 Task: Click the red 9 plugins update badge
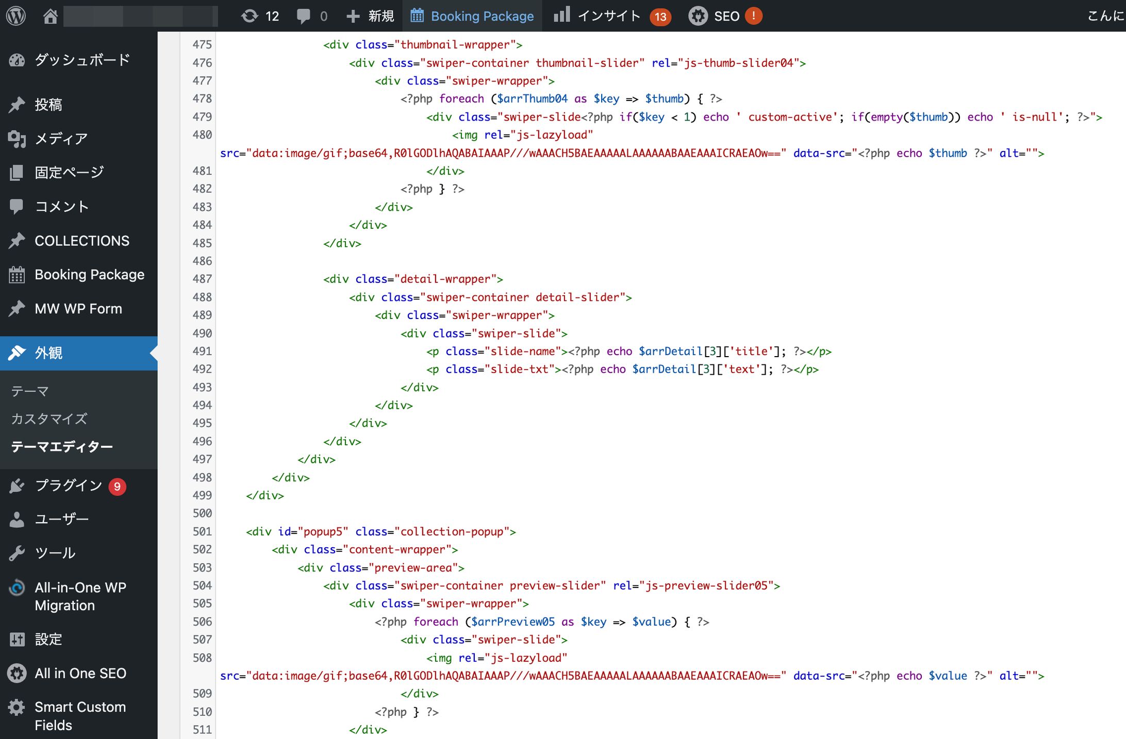coord(117,486)
